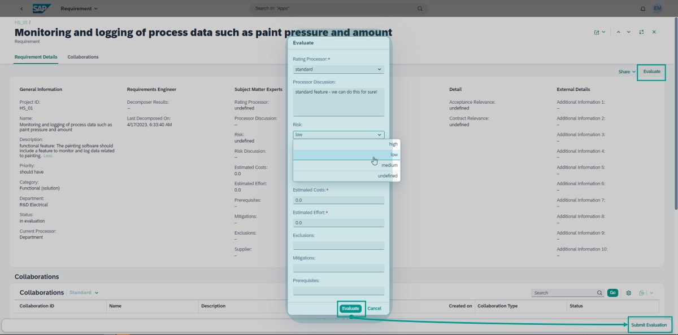Image resolution: width=678 pixels, height=335 pixels.
Task: Click the Mitigations input field
Action: pos(338,268)
